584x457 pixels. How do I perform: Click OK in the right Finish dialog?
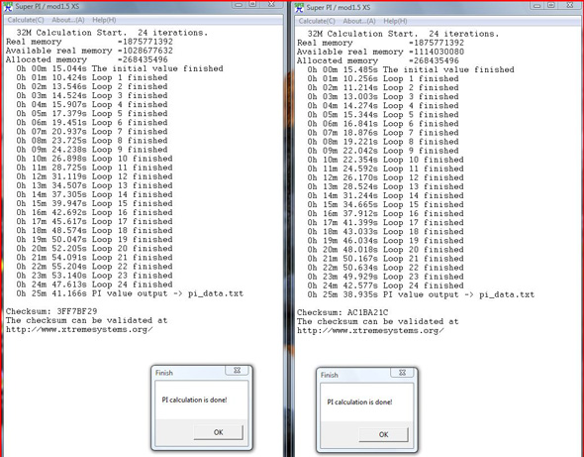[x=384, y=434]
